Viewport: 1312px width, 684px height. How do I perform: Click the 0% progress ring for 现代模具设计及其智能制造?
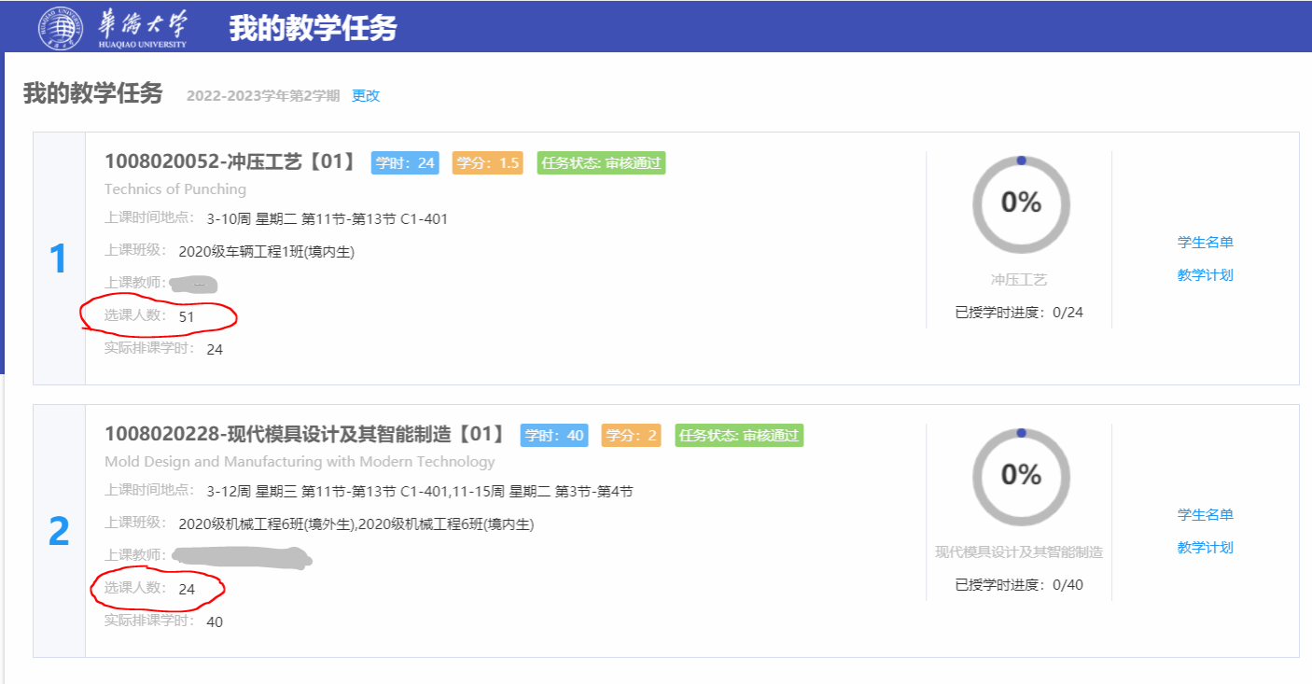[1021, 476]
